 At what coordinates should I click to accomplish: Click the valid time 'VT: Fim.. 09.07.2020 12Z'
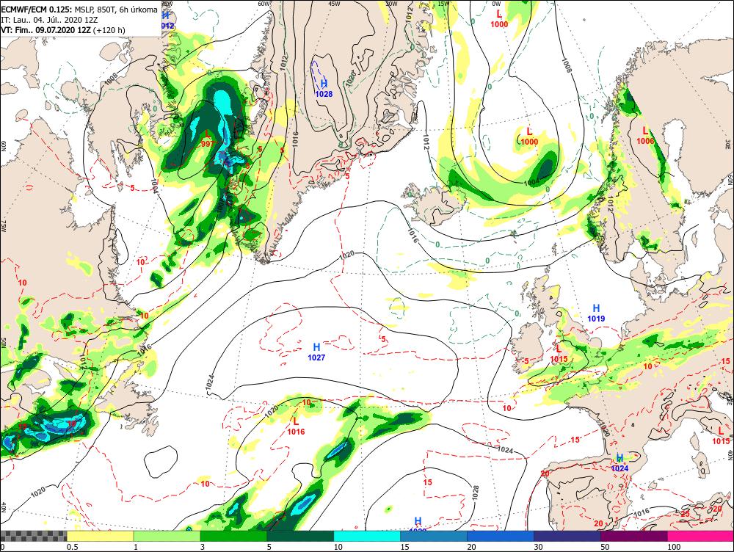(x=46, y=30)
